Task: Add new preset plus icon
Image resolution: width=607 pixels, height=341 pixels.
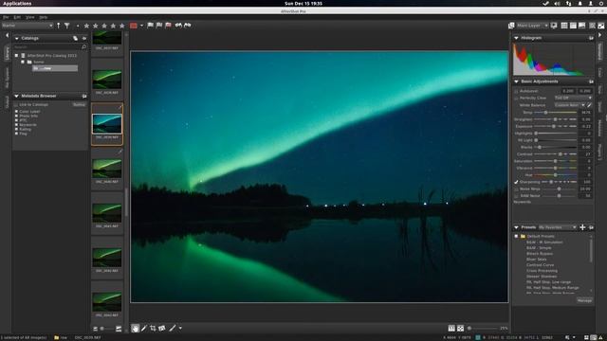Action: tap(582, 227)
